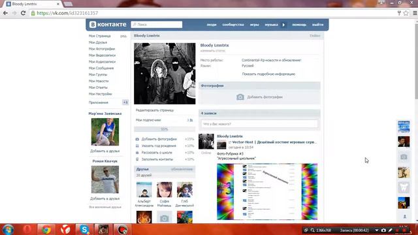Click the camera placeholder in the right sidebar
This screenshot has height=235, width=418.
pos(404,157)
